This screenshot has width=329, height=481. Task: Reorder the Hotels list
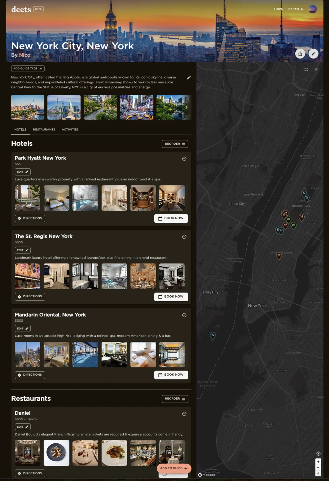click(x=175, y=144)
